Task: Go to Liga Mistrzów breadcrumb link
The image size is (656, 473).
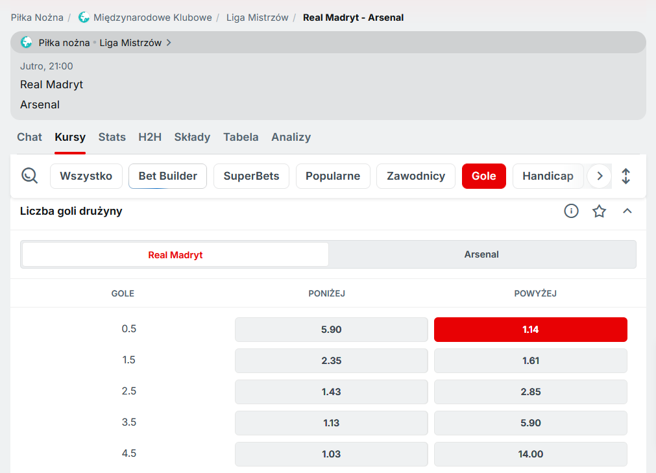Action: click(x=257, y=18)
